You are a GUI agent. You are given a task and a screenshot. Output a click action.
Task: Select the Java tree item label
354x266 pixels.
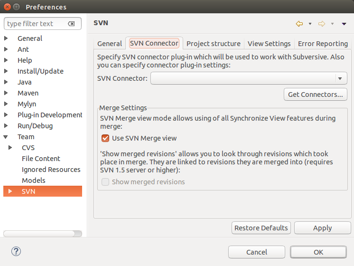[x=24, y=82]
